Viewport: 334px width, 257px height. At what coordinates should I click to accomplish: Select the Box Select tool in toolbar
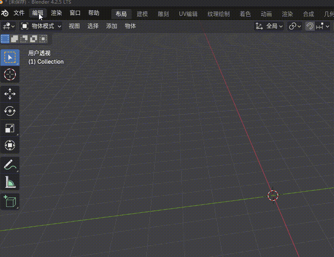click(x=10, y=58)
